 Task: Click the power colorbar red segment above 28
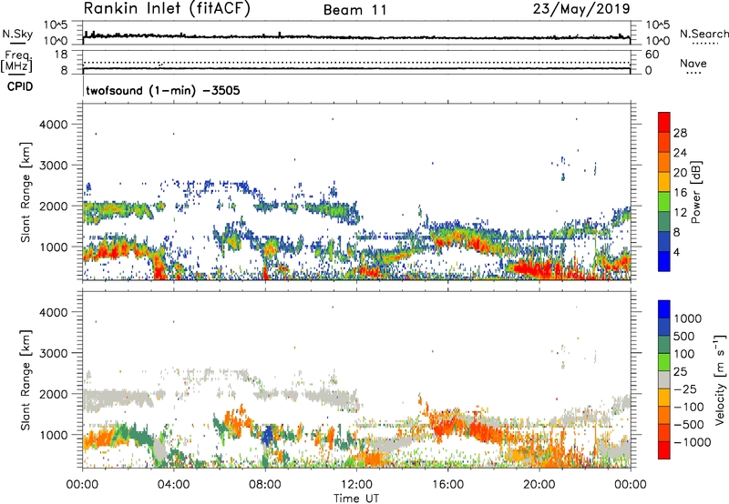[664, 123]
